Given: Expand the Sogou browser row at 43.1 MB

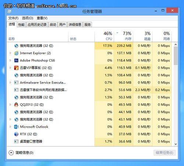Looking at the screenshot, I should (10, 119).
